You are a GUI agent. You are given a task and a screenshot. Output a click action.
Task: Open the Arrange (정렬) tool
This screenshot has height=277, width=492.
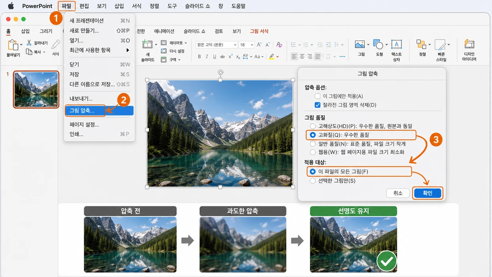(421, 44)
